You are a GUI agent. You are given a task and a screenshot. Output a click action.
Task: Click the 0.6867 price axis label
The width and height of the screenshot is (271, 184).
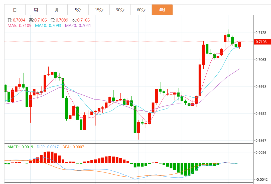pos(261,140)
